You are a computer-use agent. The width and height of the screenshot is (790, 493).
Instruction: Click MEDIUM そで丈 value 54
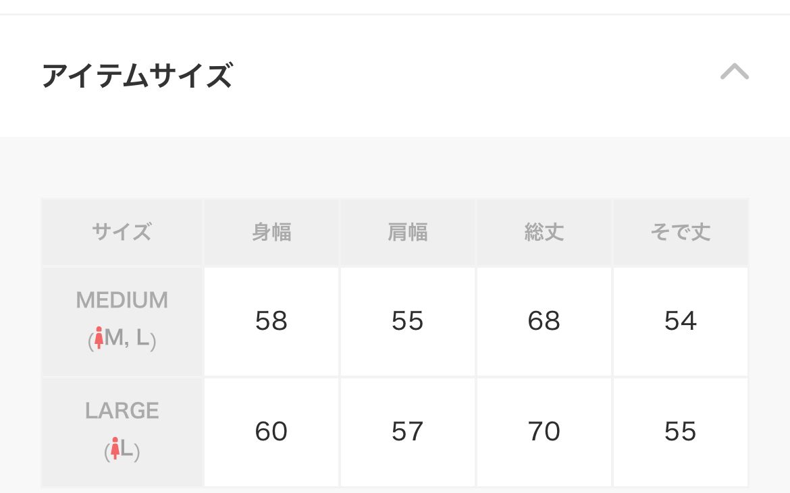680,321
